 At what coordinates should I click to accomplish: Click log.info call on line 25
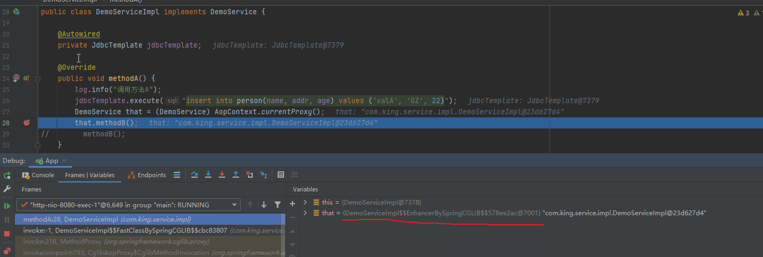[x=118, y=89]
